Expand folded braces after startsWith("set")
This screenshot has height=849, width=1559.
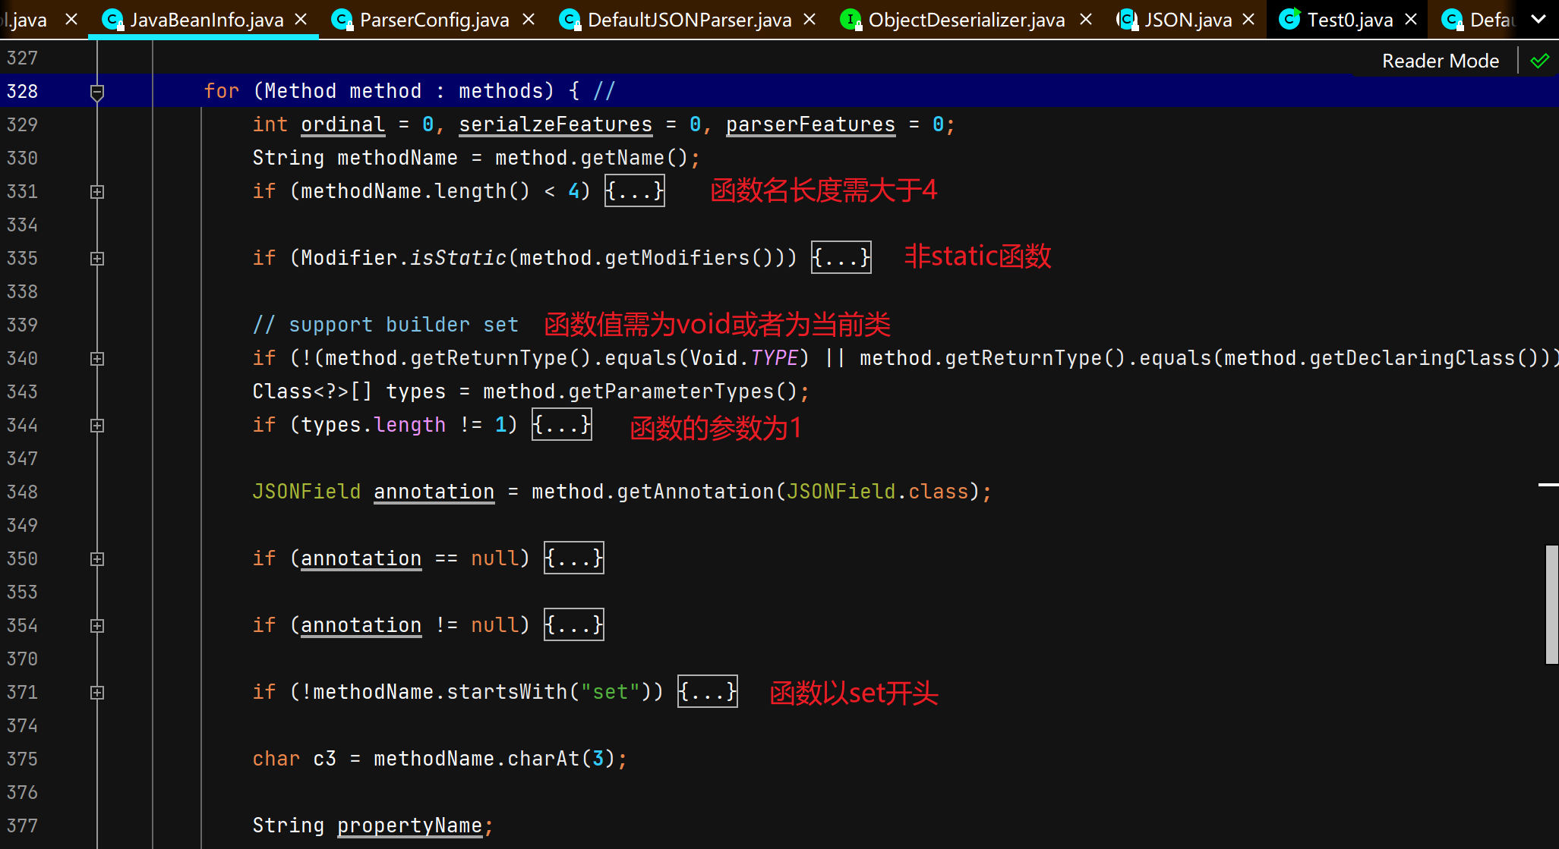(707, 692)
